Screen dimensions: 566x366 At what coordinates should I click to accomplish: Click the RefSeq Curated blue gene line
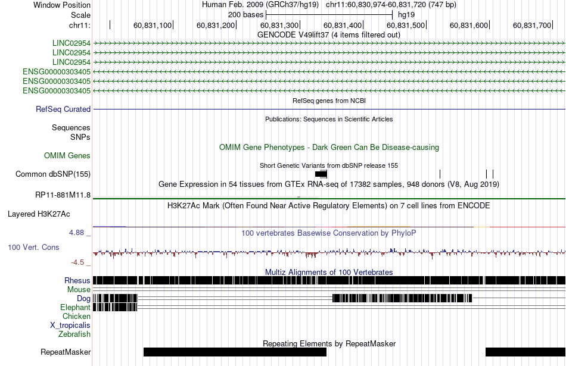(329, 110)
